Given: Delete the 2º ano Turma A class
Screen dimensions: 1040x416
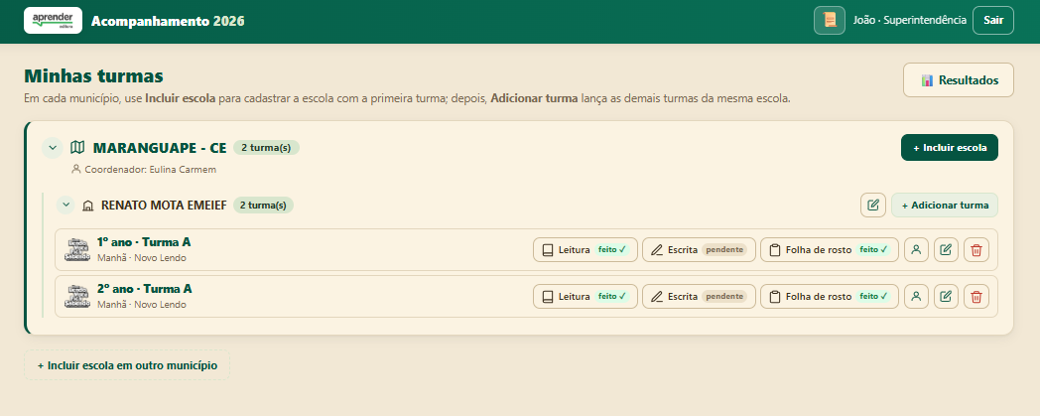Looking at the screenshot, I should coord(975,297).
